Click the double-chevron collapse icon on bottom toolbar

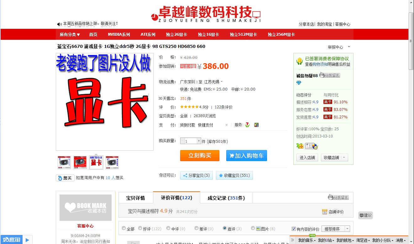click(x=293, y=240)
